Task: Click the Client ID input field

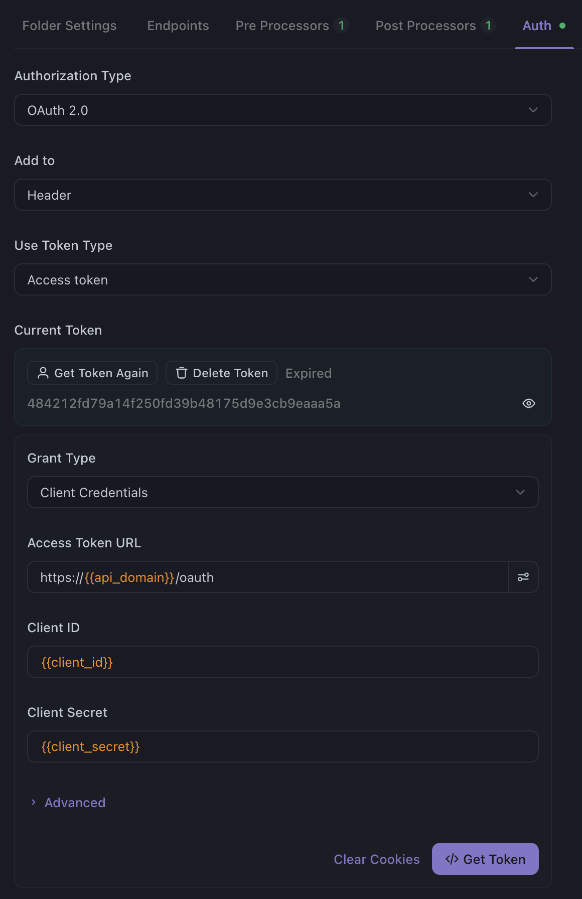Action: point(283,662)
